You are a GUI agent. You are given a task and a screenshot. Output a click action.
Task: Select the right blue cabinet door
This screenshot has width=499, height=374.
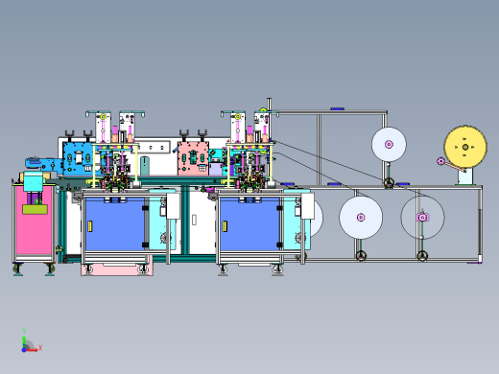coord(249,223)
